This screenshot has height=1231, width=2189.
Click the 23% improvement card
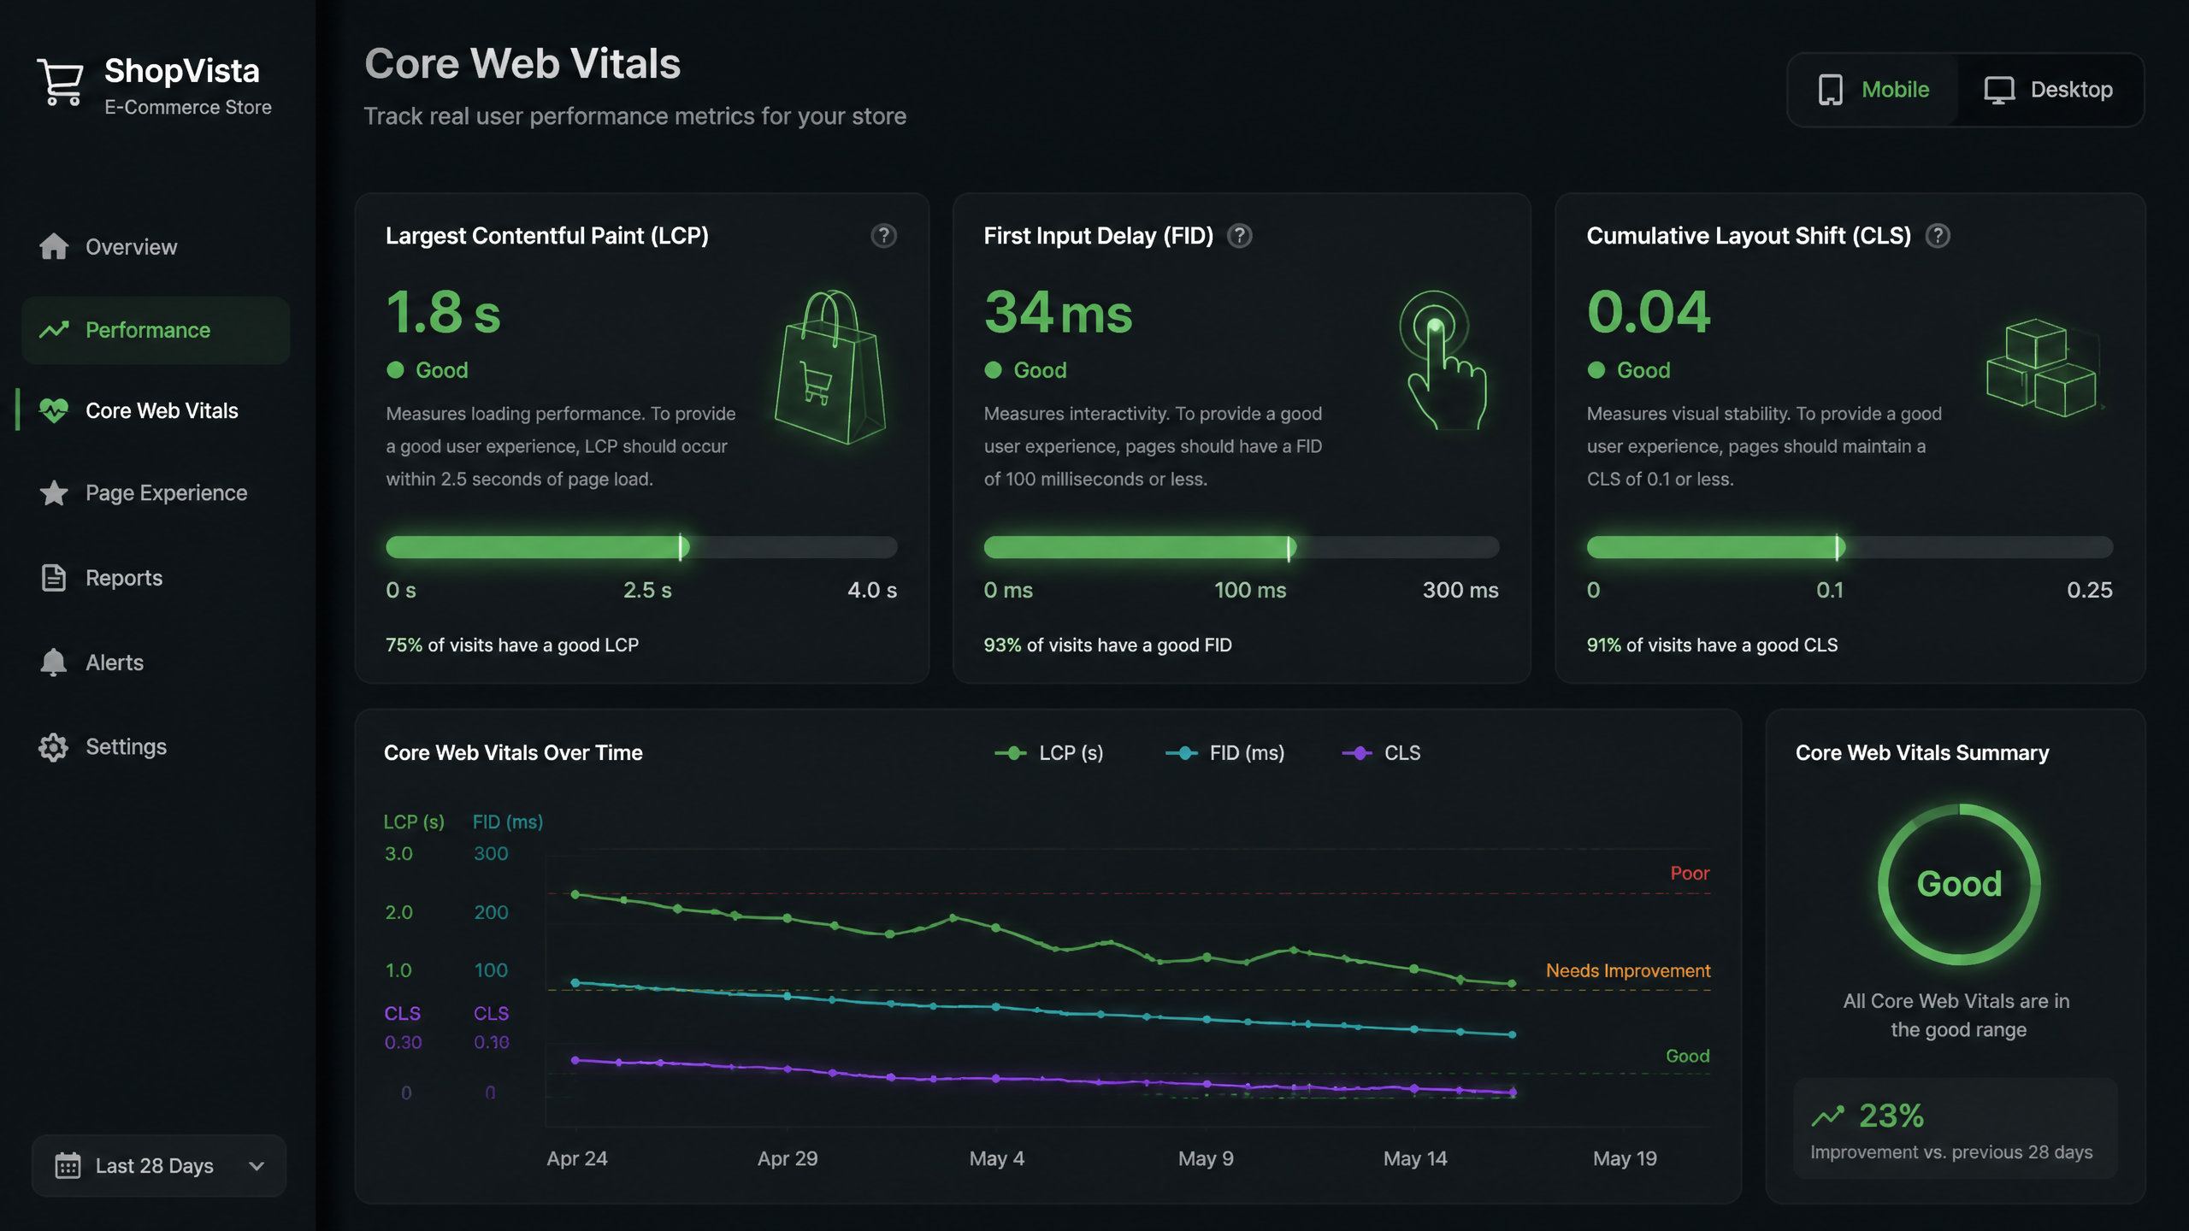[1955, 1129]
